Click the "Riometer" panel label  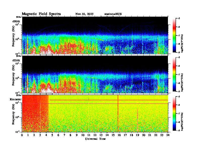(x=16, y=99)
